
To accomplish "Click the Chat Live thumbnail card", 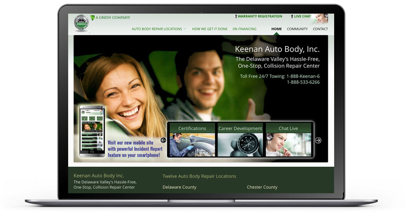I will coord(288,140).
